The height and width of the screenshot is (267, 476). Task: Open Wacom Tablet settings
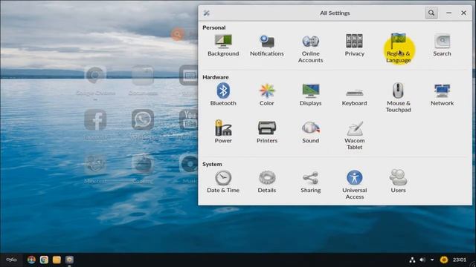click(354, 135)
